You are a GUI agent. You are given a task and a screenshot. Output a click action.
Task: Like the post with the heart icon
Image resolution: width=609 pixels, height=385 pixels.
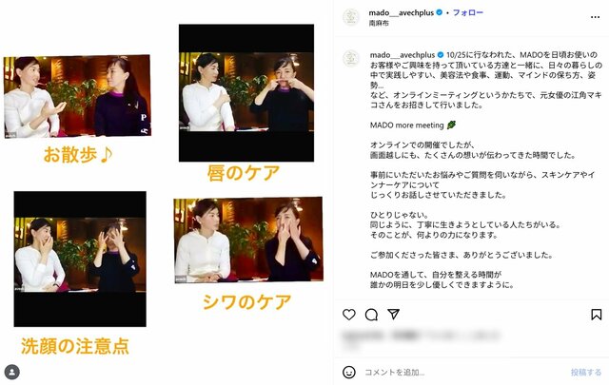pos(349,315)
